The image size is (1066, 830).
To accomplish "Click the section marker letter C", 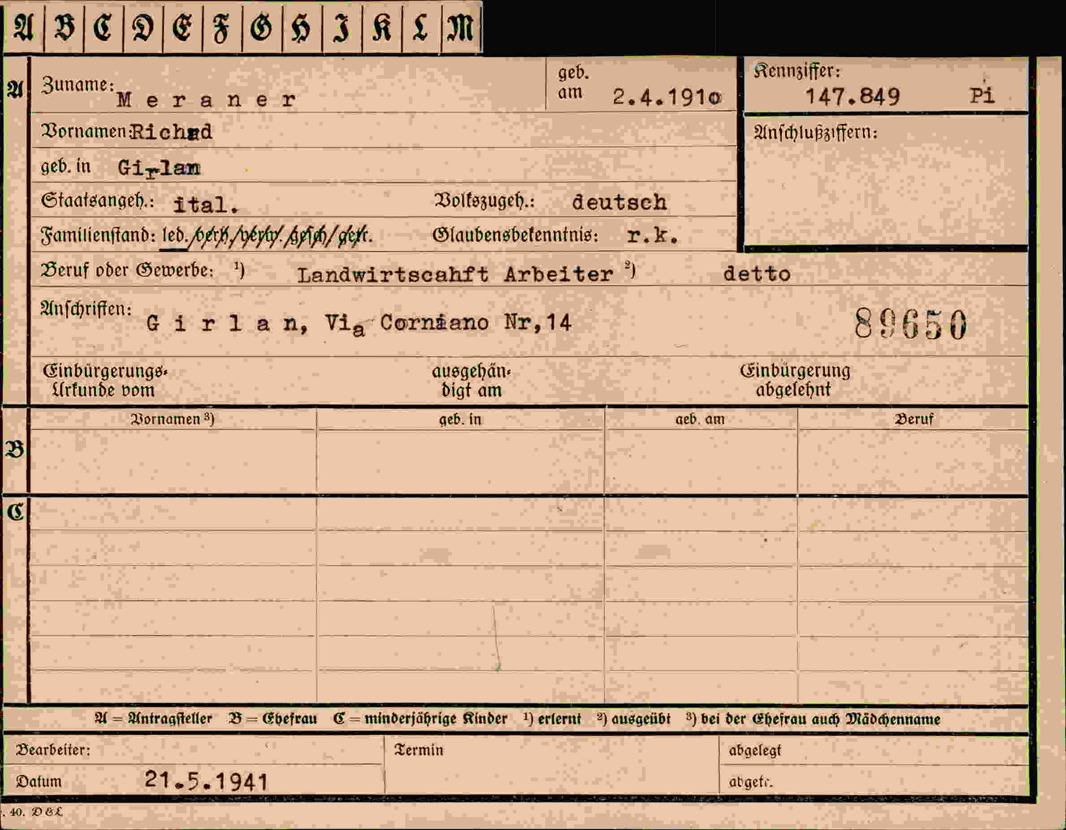I will (x=15, y=512).
